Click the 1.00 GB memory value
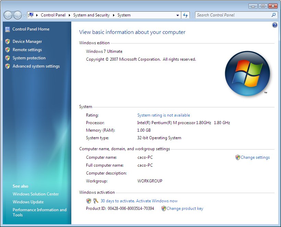Image resolution: width=281 pixels, height=227 pixels. (144, 130)
